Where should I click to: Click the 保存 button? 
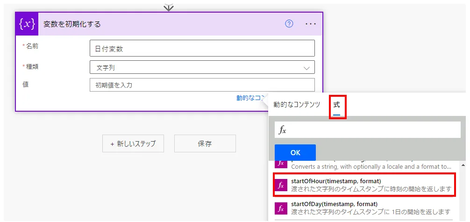tap(205, 144)
